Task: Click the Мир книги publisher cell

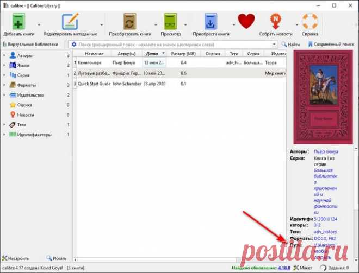Action: click(275, 73)
